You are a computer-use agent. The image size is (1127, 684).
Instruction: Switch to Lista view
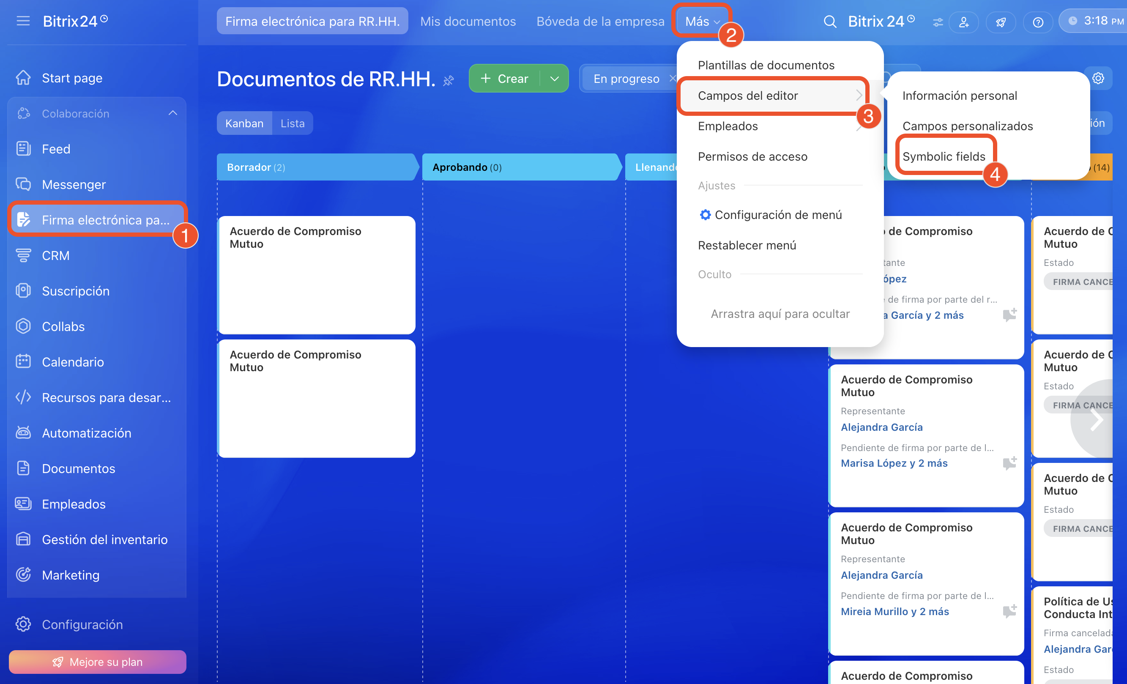[x=292, y=123]
